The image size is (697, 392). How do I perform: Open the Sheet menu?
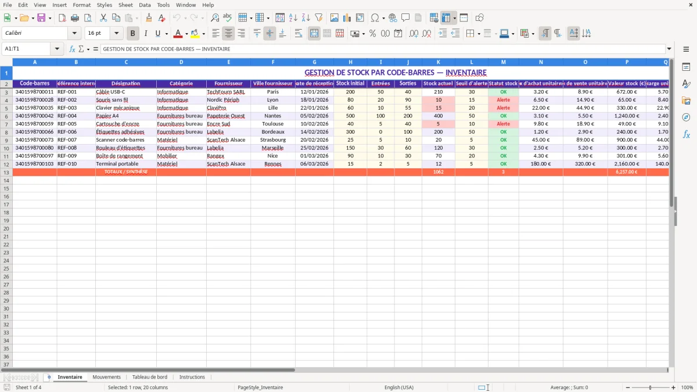pos(125,5)
